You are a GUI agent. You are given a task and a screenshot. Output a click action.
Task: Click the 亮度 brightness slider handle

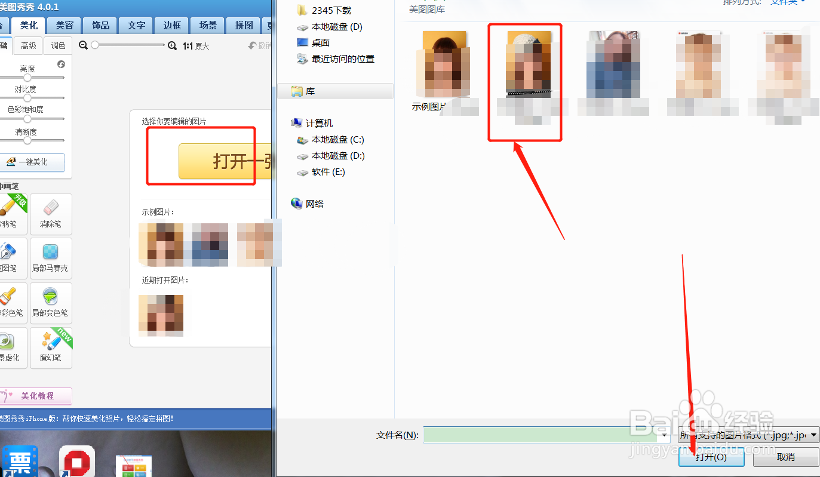[x=27, y=78]
